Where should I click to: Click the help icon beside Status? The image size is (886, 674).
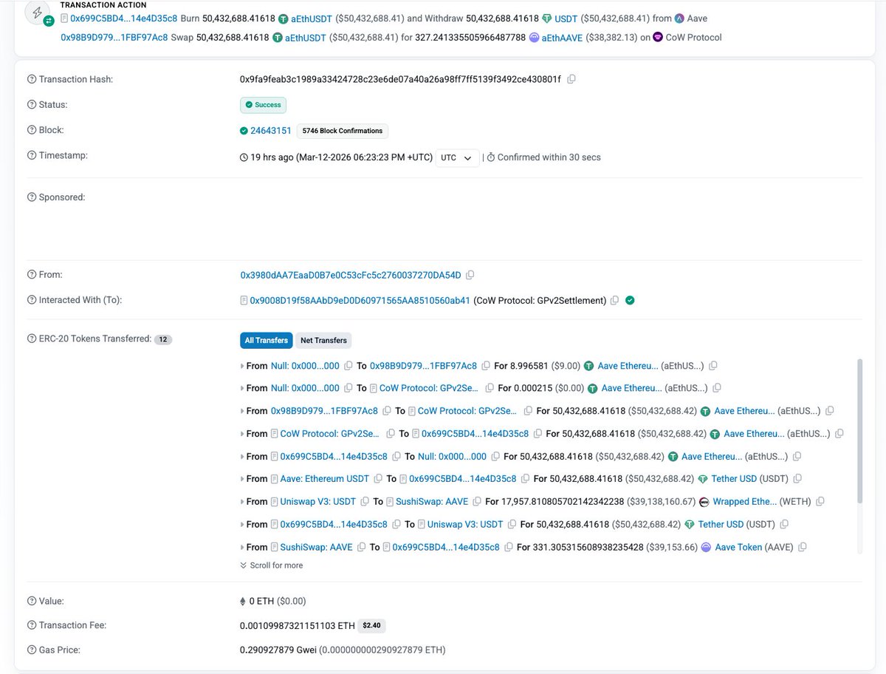pyautogui.click(x=32, y=105)
